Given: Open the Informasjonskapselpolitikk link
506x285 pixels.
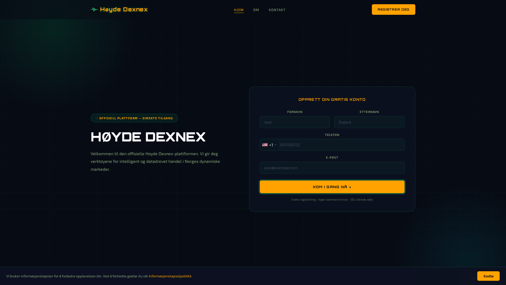Looking at the screenshot, I should (170, 276).
